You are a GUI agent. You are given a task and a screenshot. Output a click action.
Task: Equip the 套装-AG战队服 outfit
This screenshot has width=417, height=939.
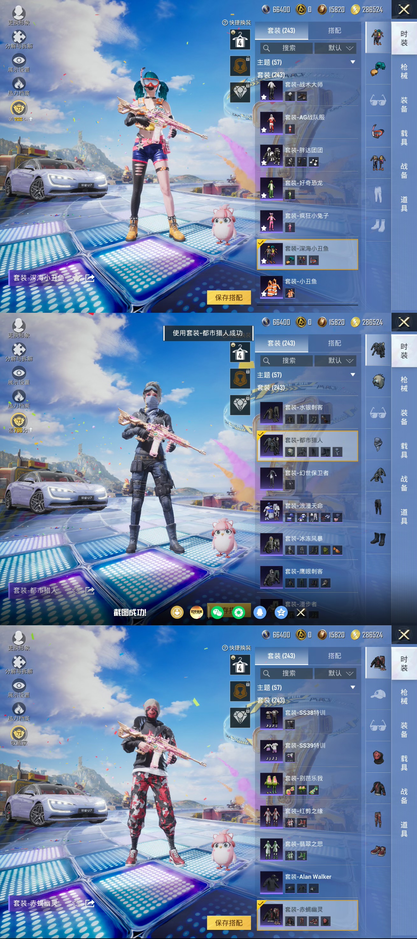[308, 124]
